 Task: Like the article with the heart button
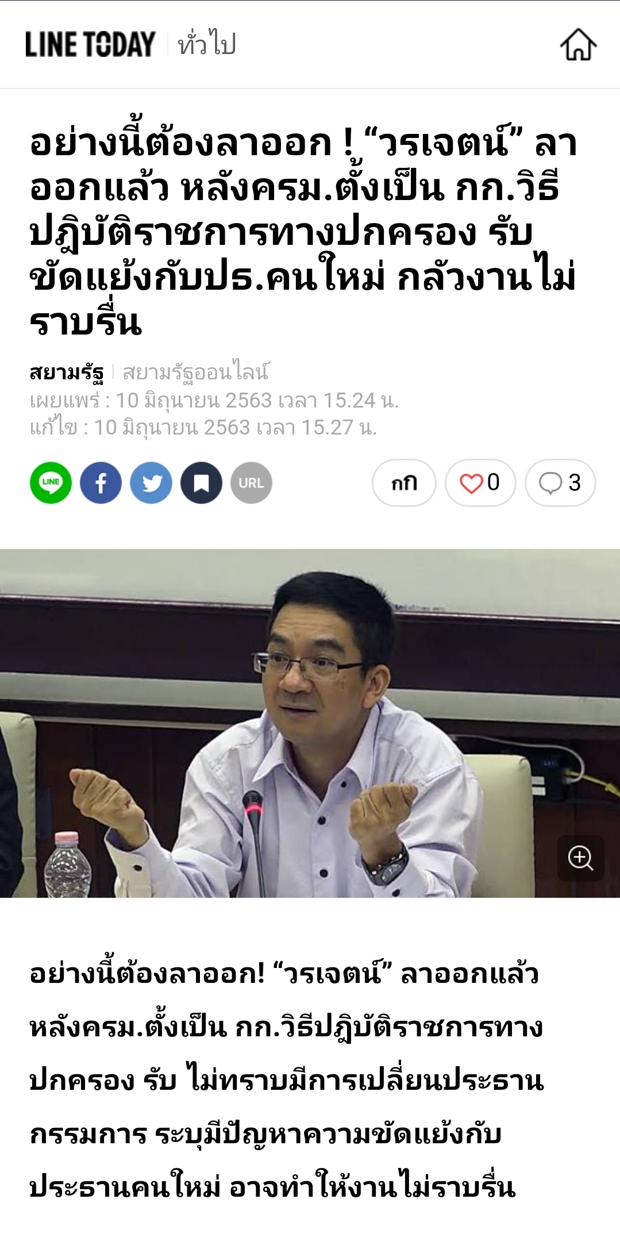[480, 483]
